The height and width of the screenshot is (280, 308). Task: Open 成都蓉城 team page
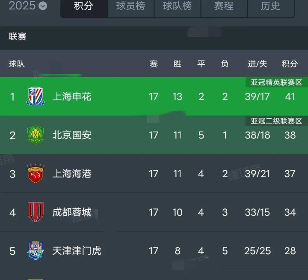[72, 212]
